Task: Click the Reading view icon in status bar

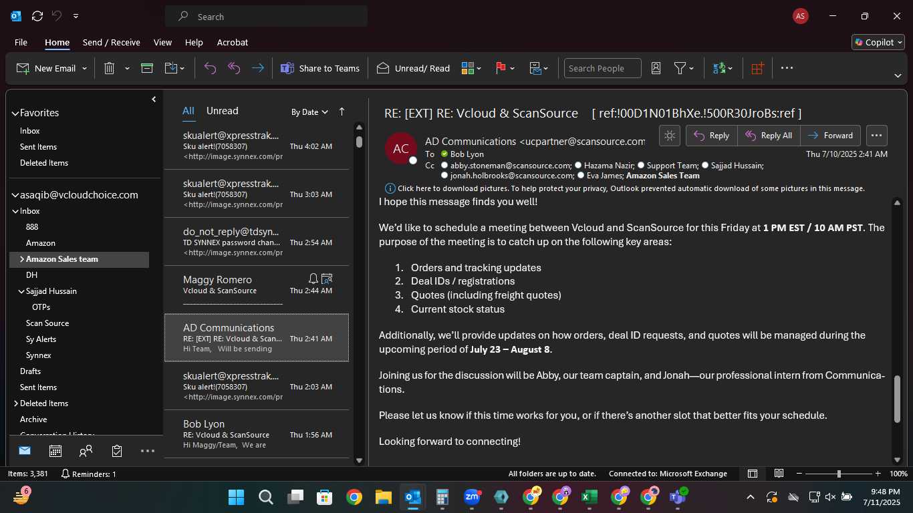Action: [x=779, y=474]
